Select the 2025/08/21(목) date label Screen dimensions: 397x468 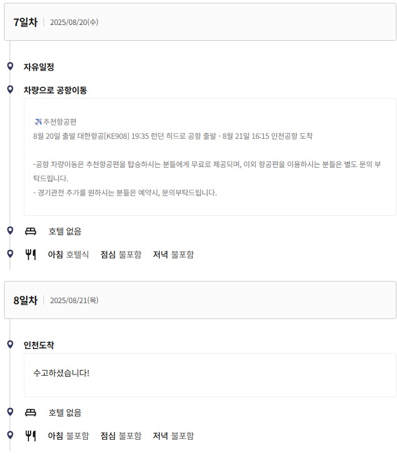tap(74, 300)
